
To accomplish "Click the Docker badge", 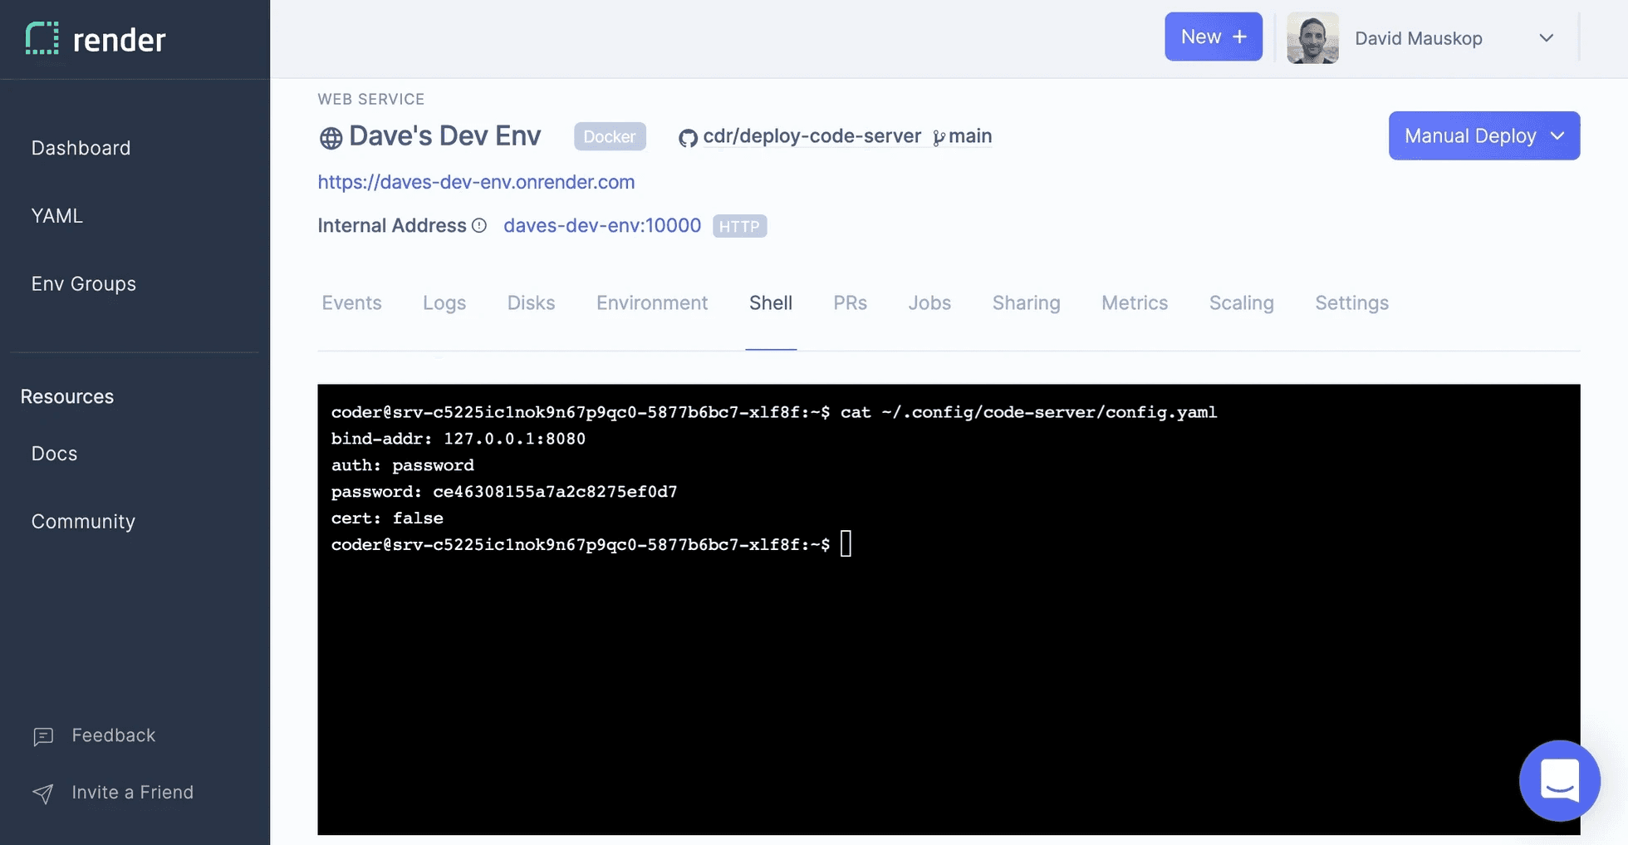I will (x=610, y=136).
